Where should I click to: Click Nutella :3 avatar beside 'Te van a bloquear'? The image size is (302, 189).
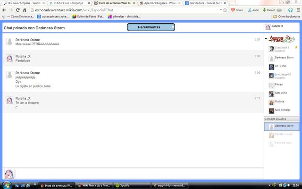click(x=9, y=100)
